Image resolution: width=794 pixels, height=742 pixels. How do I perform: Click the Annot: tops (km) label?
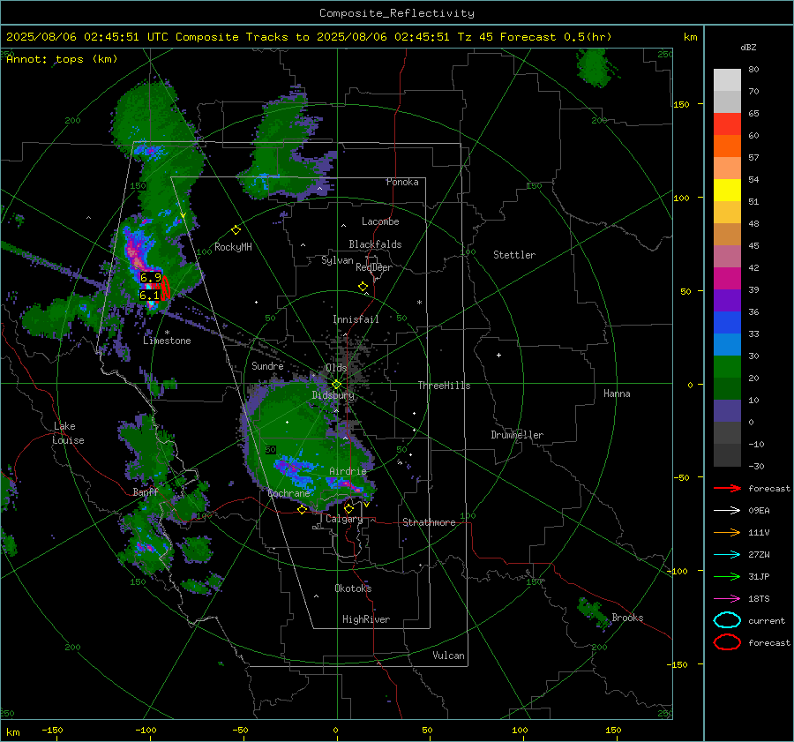[62, 59]
